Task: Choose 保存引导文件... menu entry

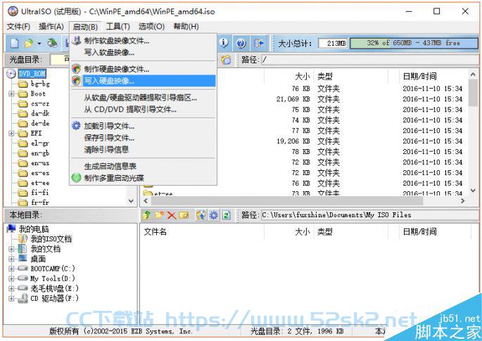Action: 144,138
